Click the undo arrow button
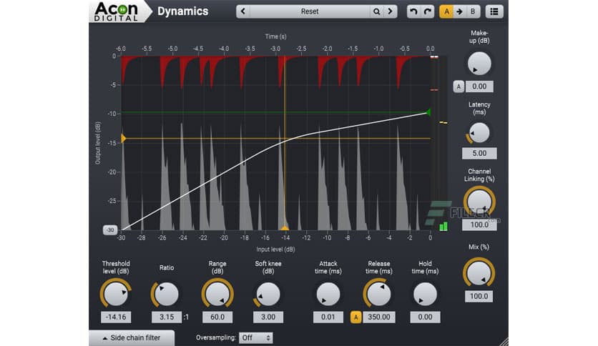Image resolution: width=598 pixels, height=346 pixels. (x=413, y=11)
